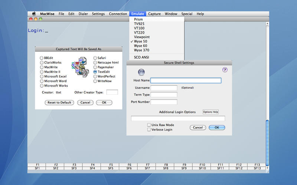Click the globe icon in Secure Shell Settings

click(141, 72)
